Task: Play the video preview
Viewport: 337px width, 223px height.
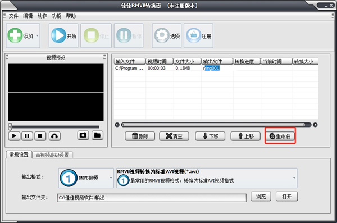Action: (x=14, y=136)
